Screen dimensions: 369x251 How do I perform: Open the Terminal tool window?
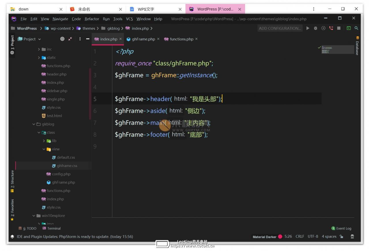(52, 228)
